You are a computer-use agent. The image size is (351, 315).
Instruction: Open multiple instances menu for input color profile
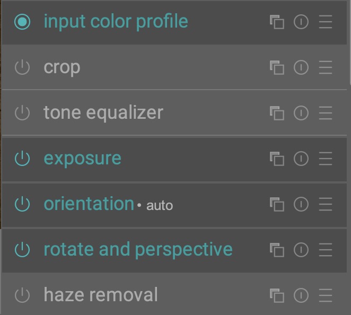(277, 22)
